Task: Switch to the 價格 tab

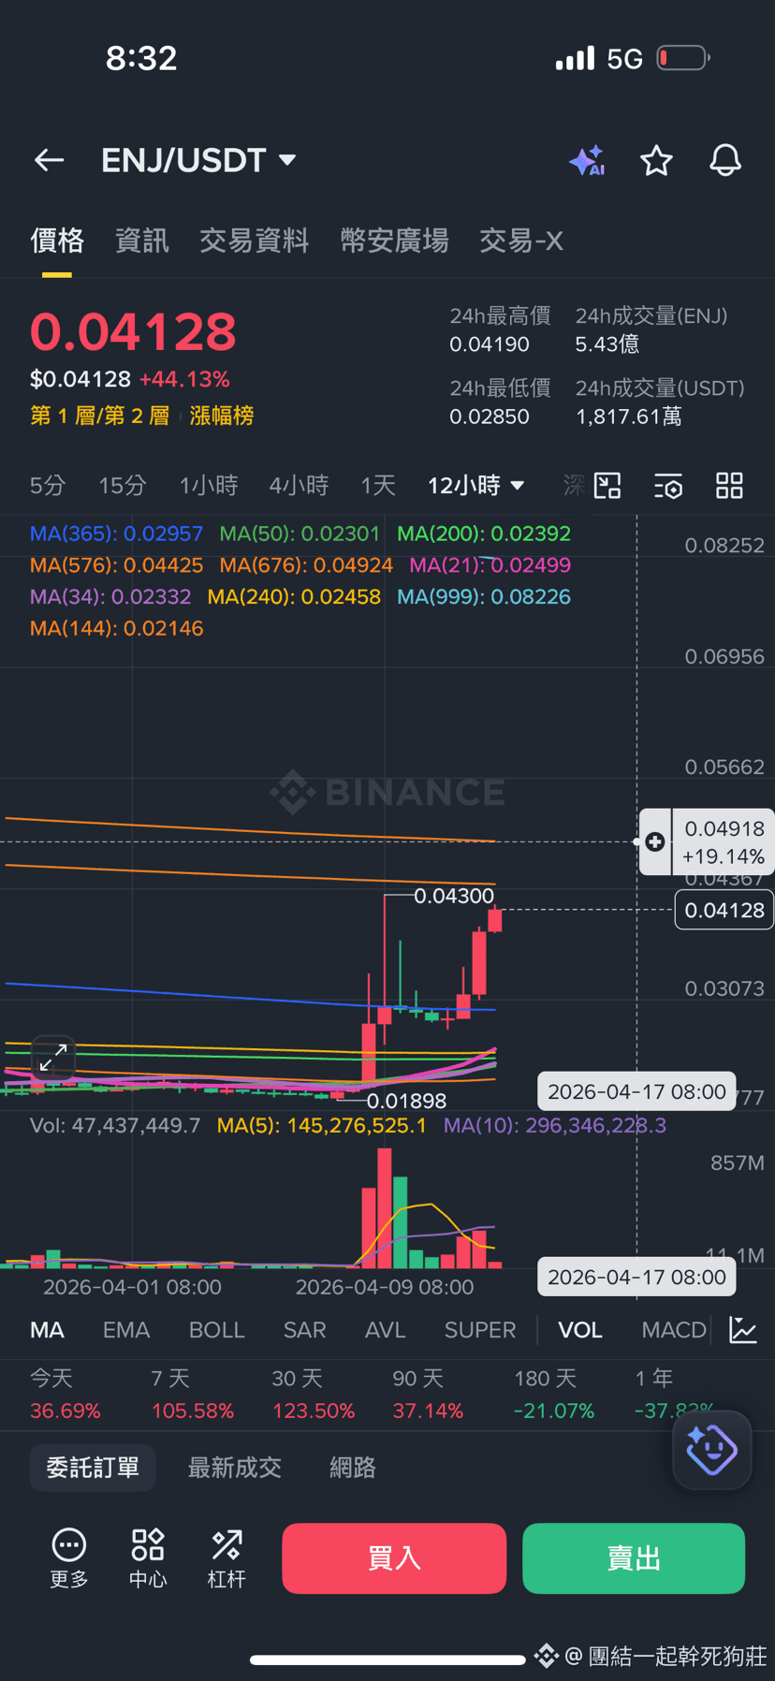Action: point(57,241)
